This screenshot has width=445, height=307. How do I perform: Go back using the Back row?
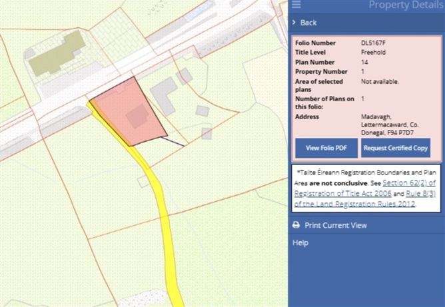(308, 23)
